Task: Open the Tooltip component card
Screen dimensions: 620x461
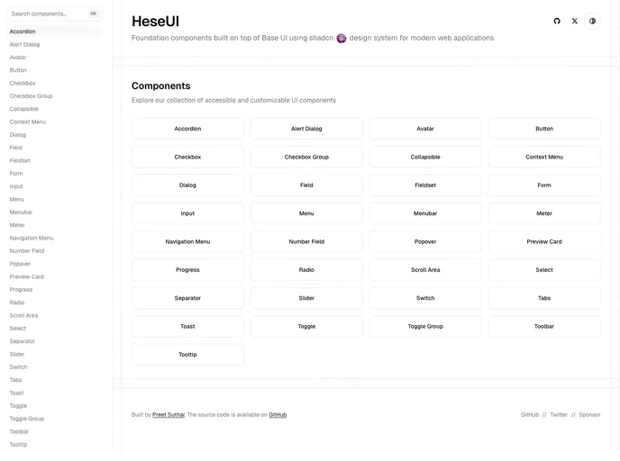Action: coord(187,355)
